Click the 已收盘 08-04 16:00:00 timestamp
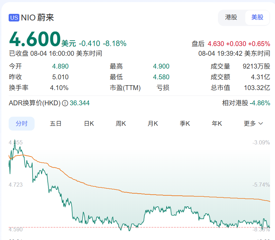Image resolution: width=275 pixels, height=240 pixels. point(55,54)
